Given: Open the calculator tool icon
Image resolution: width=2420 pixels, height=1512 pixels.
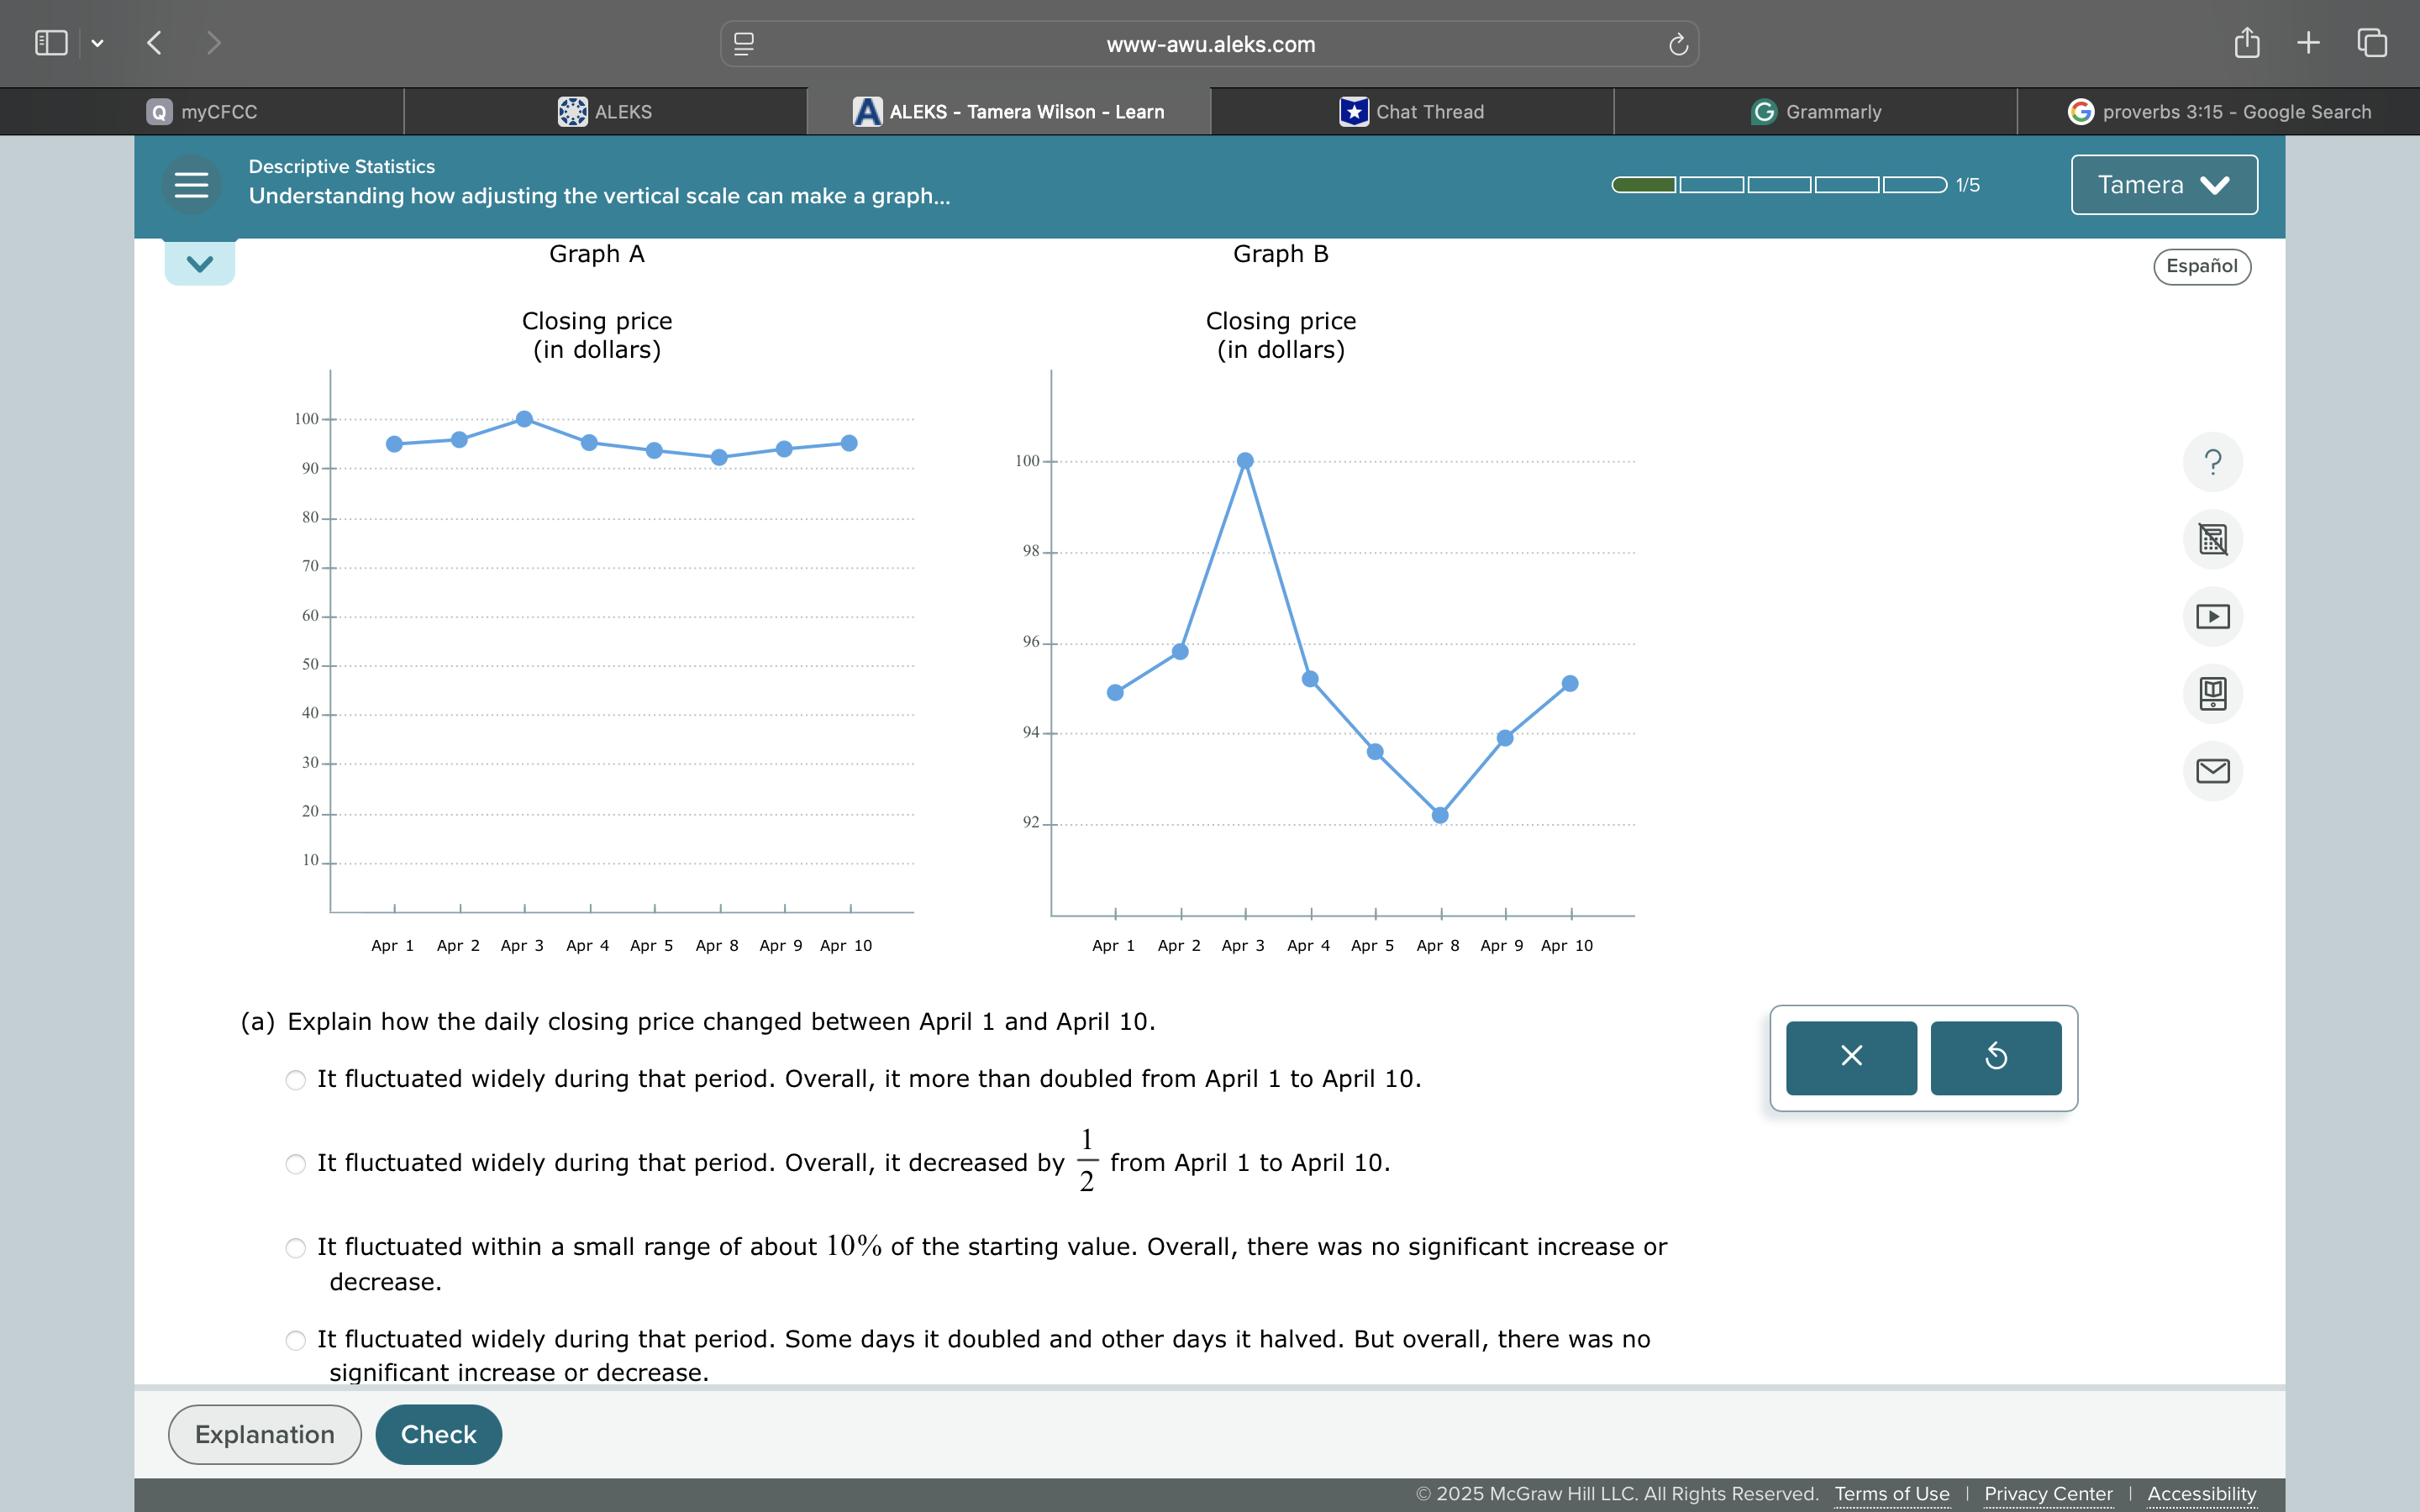Looking at the screenshot, I should [2212, 540].
